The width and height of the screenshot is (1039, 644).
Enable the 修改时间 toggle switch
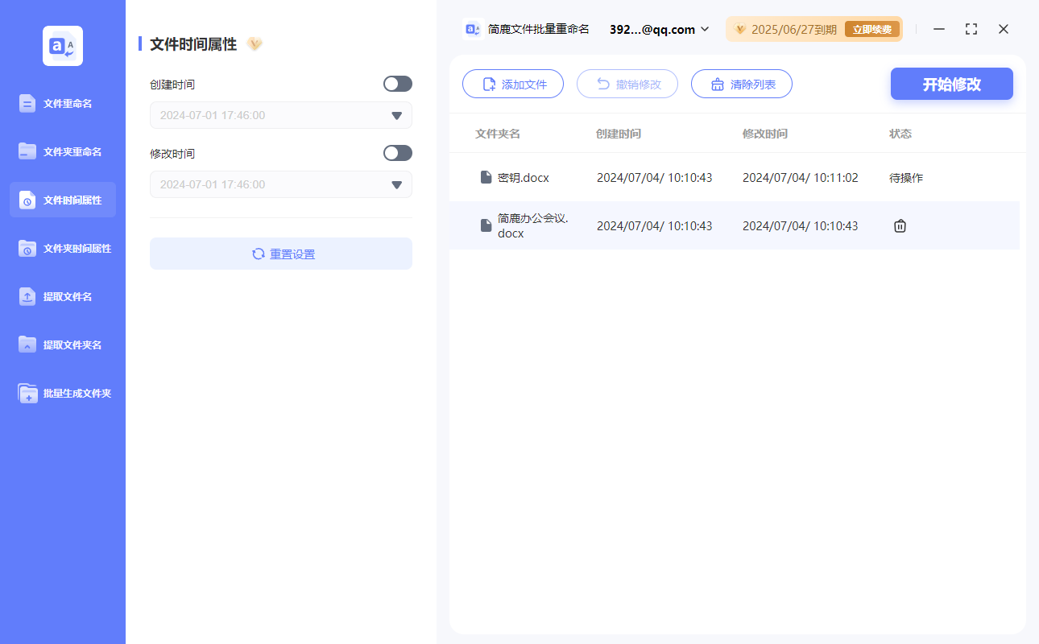click(397, 153)
